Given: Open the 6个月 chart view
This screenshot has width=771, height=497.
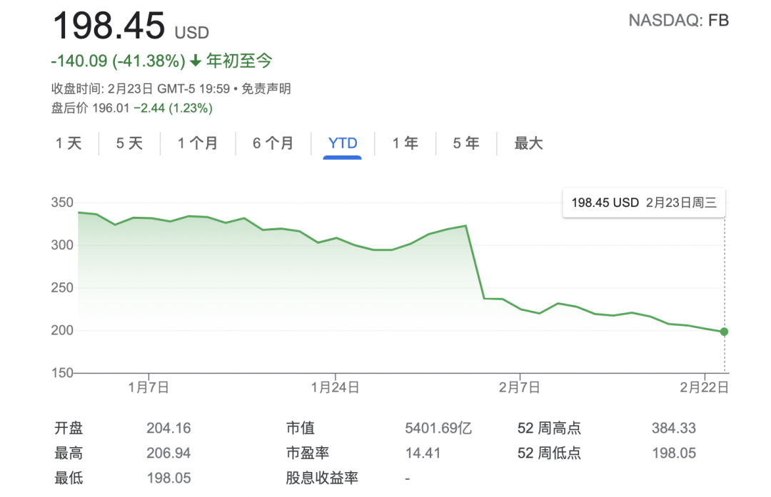Looking at the screenshot, I should 273,143.
